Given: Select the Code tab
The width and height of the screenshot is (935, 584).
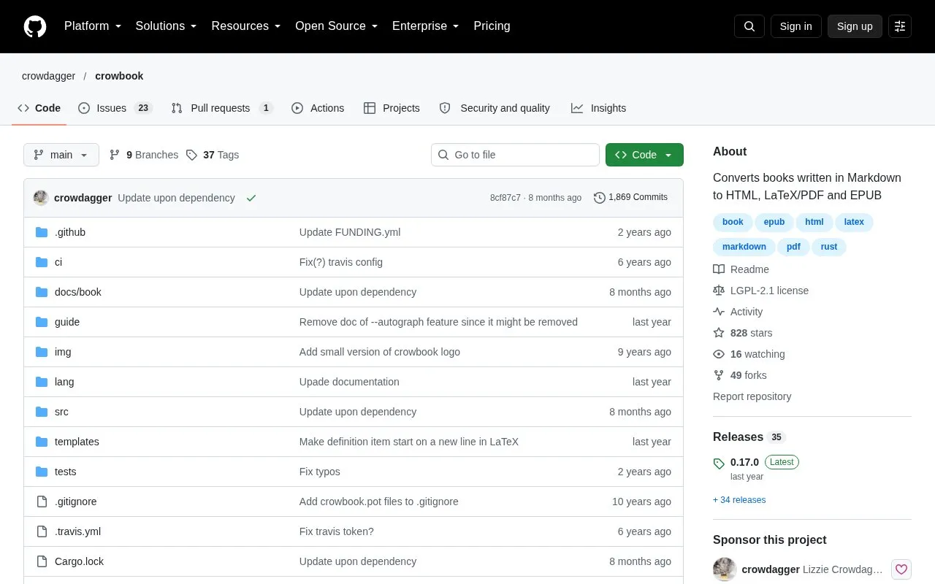Looking at the screenshot, I should [39, 108].
